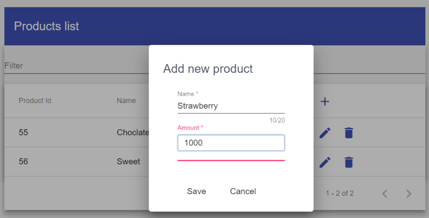The image size is (429, 218).
Task: Click into the Amount field showing 1000
Action: (x=231, y=143)
